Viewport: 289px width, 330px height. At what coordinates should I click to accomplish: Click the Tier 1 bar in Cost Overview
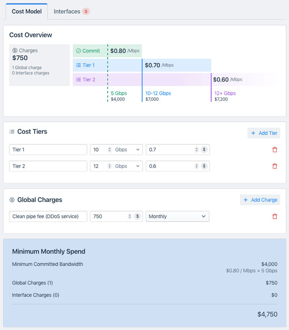click(x=88, y=65)
